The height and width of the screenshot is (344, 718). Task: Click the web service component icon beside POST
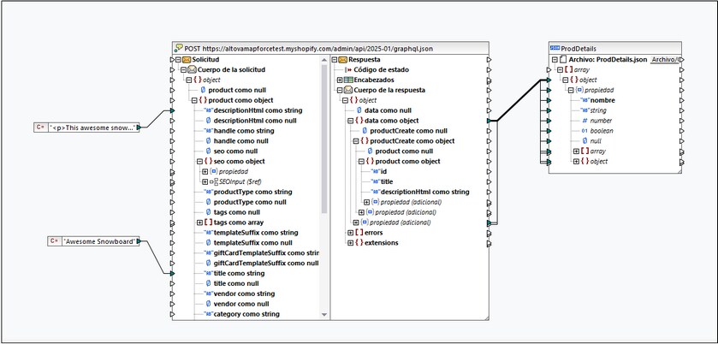tap(179, 48)
